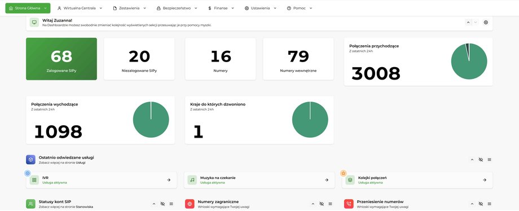The image size is (519, 211).
Task: Collapse the Numery zagraniczne section
Action: point(313,204)
